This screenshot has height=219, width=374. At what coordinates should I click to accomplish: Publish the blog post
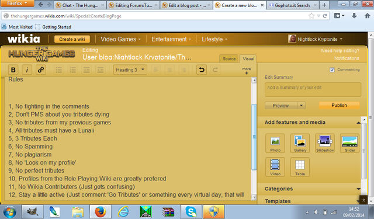coord(339,105)
